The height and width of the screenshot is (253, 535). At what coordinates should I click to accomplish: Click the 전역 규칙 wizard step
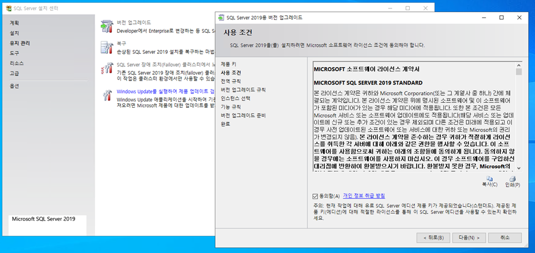click(231, 81)
